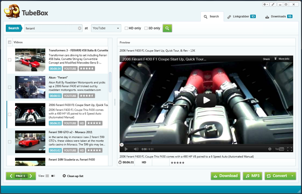Click the watch later clock icon
The width and height of the screenshot is (302, 194).
point(270,149)
